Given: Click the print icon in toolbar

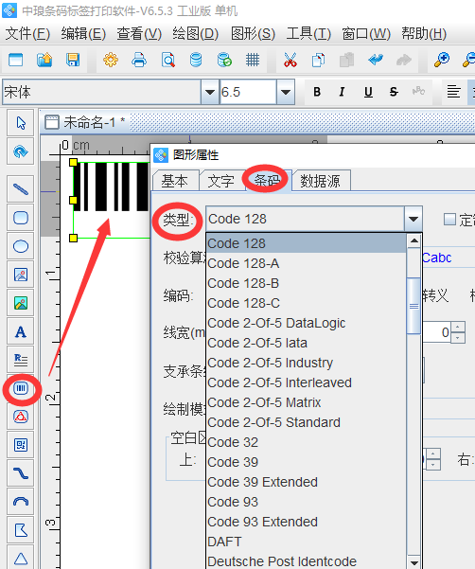Looking at the screenshot, I should coord(139,60).
